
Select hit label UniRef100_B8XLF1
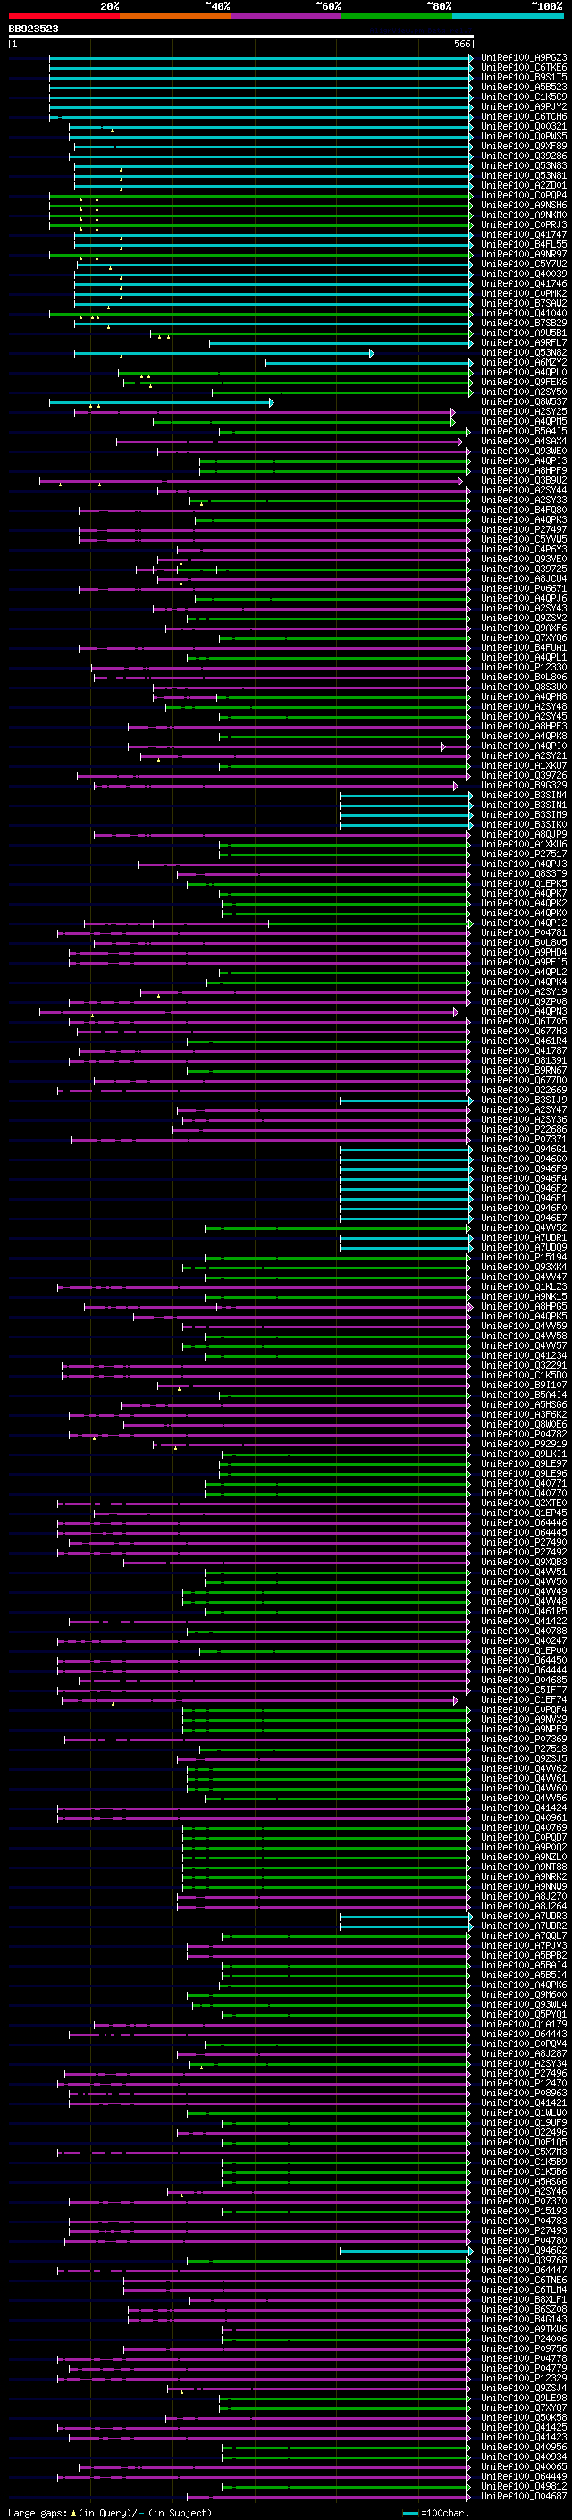coord(524,2300)
